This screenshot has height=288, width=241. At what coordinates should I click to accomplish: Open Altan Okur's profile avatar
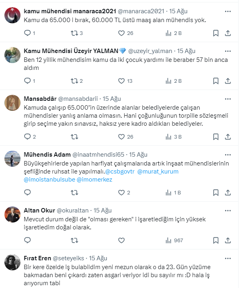(x=12, y=214)
